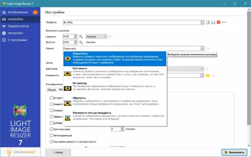Image resolution: width=251 pixels, height=157 pixels.
Task: Toggle the Эффект checkbox
Action: [x=51, y=116]
